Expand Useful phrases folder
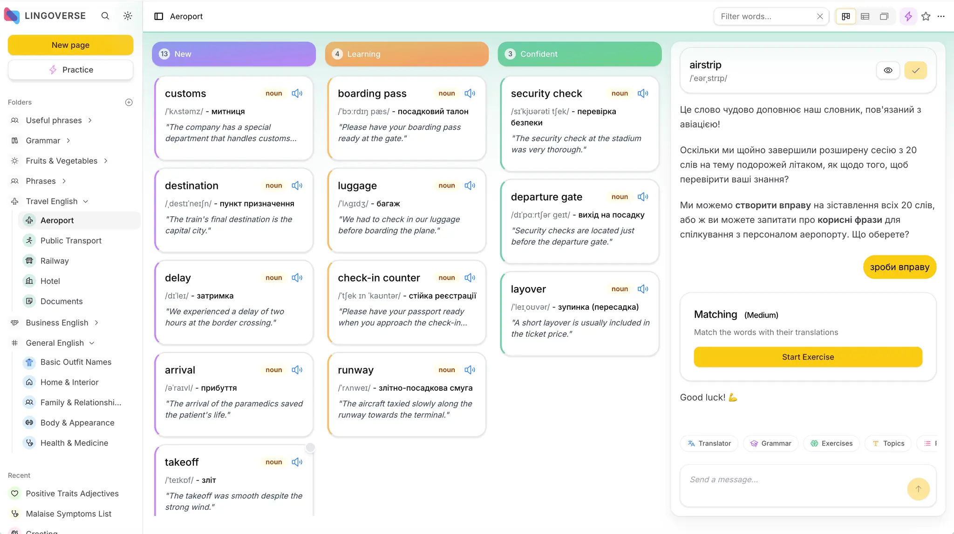 point(90,120)
